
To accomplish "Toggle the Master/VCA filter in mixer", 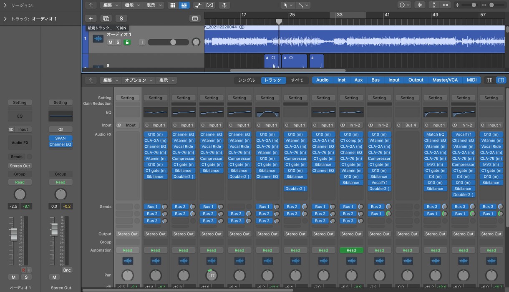I will pyautogui.click(x=445, y=80).
